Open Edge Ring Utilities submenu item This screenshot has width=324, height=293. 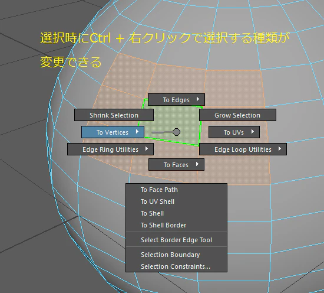point(110,149)
